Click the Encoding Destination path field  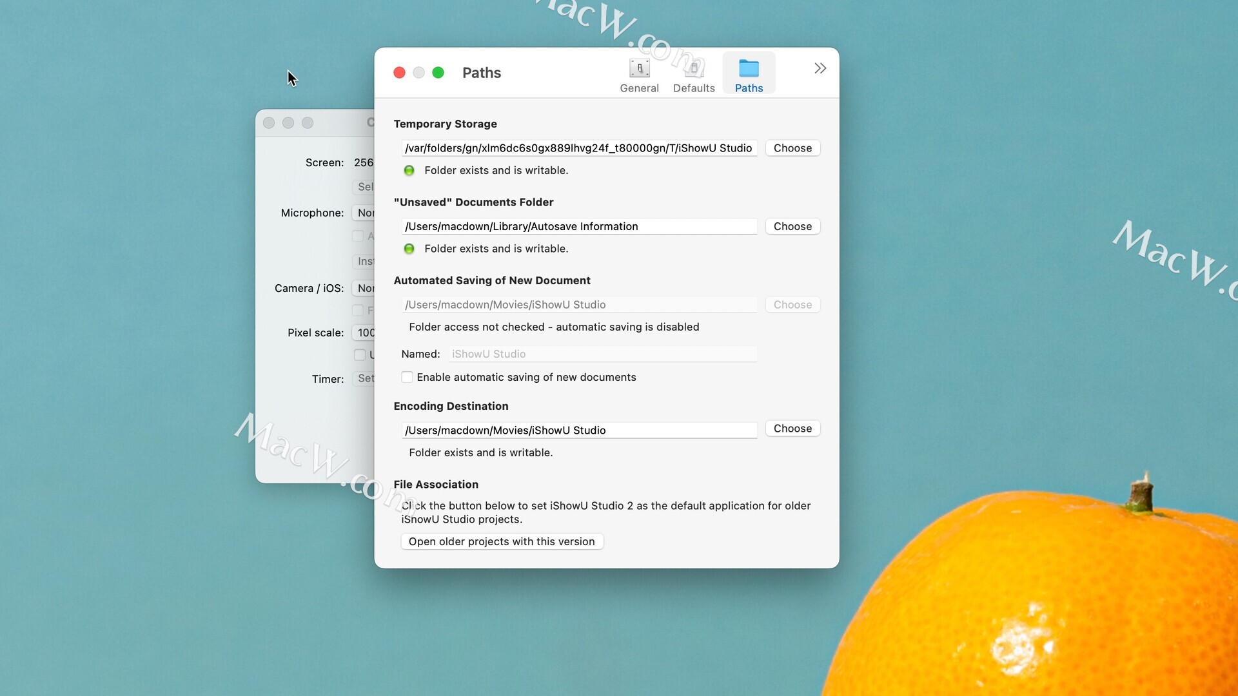click(579, 430)
